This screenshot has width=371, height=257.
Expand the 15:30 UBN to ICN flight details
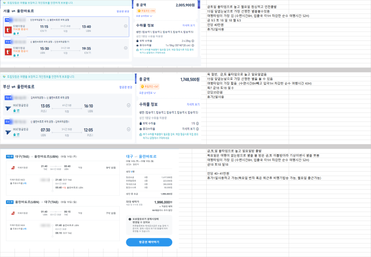pyautogui.click(x=126, y=48)
